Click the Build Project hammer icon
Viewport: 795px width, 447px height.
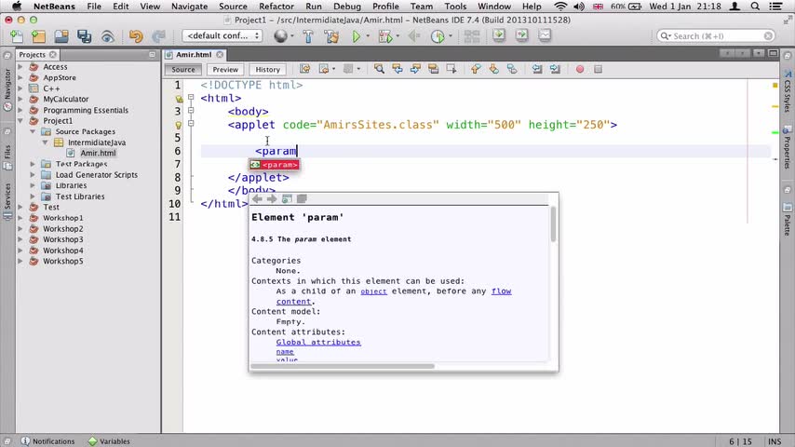(308, 36)
